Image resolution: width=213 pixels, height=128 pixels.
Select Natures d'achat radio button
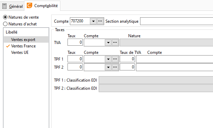click(x=5, y=24)
